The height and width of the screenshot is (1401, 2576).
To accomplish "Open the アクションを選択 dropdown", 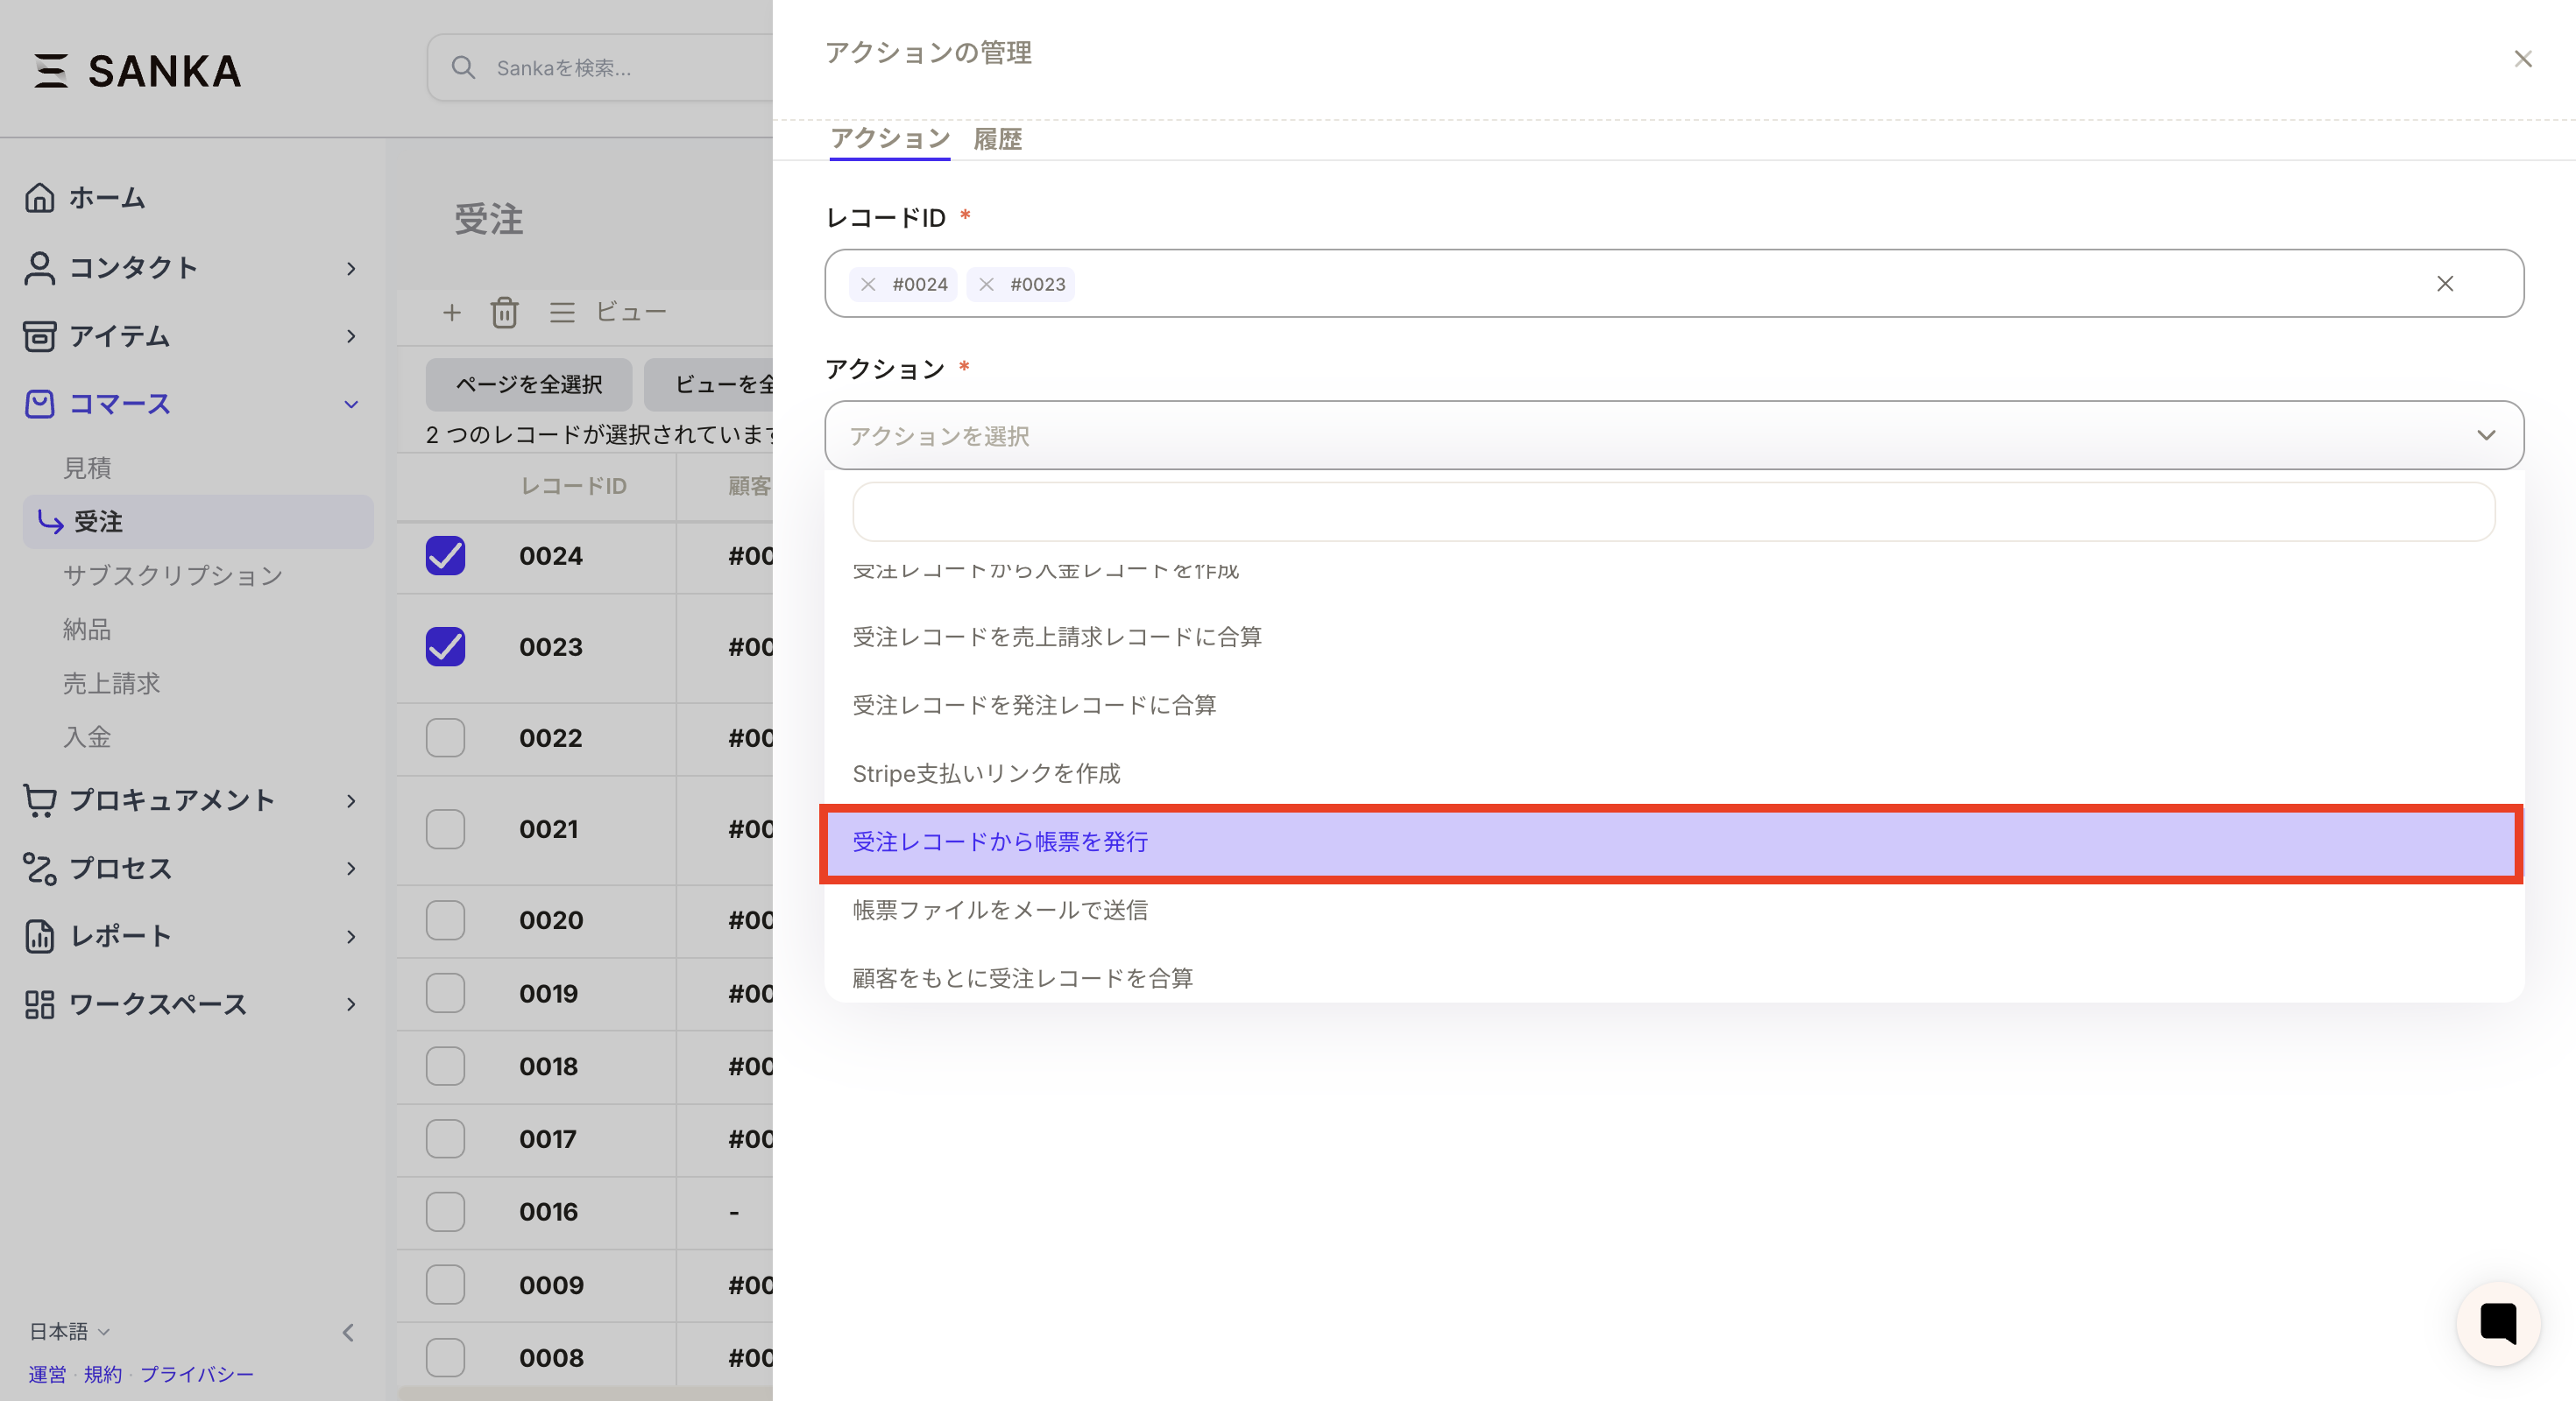I will coord(1673,436).
